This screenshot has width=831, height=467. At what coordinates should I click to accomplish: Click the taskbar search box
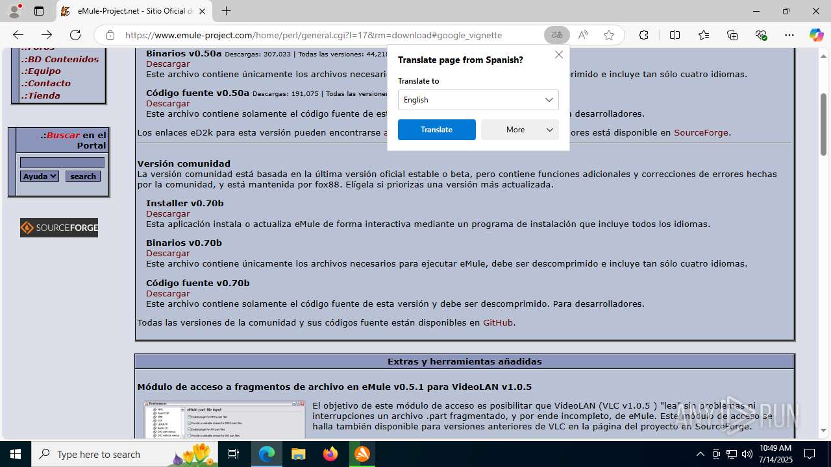125,454
